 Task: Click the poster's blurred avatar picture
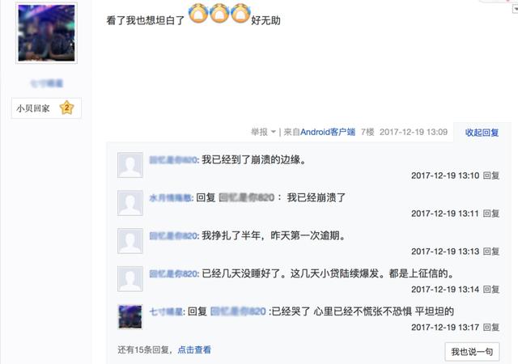(x=47, y=32)
